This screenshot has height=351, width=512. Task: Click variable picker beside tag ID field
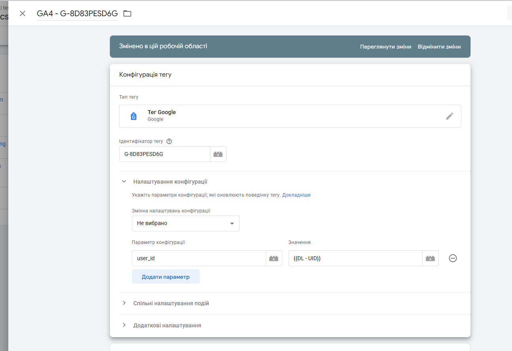218,154
